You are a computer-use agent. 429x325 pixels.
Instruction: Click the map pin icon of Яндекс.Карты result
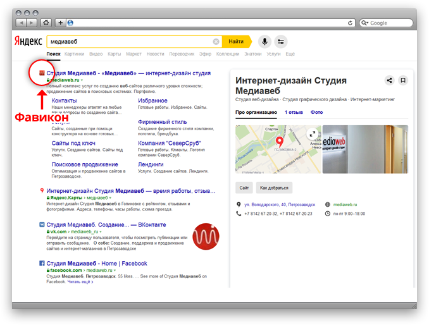click(42, 190)
